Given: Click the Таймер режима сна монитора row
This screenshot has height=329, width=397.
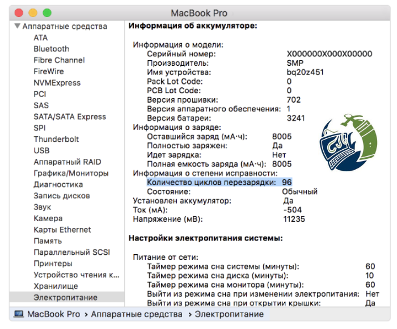Looking at the screenshot, I should (261, 285).
